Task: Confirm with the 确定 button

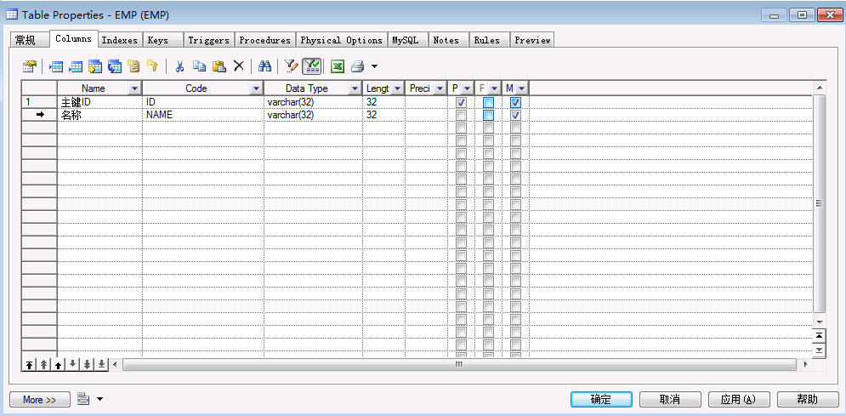Action: (x=601, y=399)
